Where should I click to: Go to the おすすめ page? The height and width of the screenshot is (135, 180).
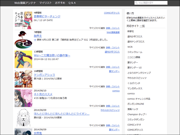[x=60, y=3]
